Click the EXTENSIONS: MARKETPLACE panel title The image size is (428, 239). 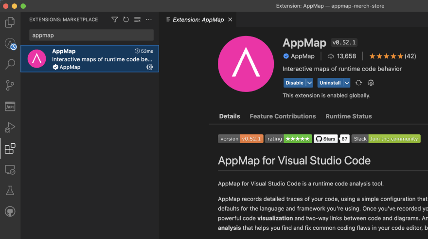click(x=64, y=19)
